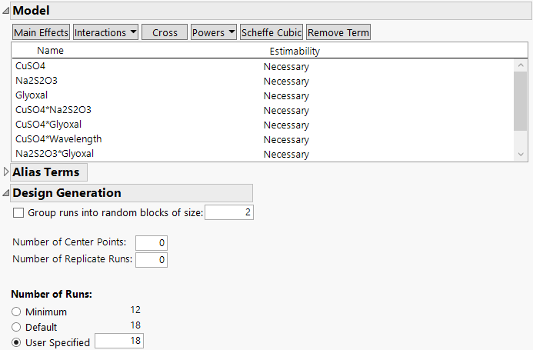This screenshot has height=350, width=533.
Task: Click the User Specified runs field
Action: pyautogui.click(x=119, y=341)
